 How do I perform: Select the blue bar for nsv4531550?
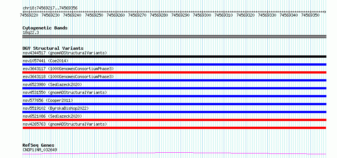pos(174,96)
